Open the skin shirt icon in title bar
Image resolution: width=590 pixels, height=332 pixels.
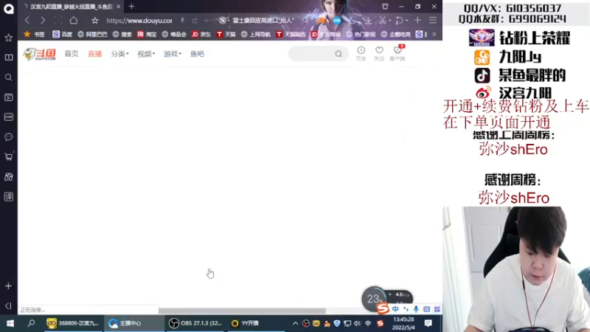385,7
